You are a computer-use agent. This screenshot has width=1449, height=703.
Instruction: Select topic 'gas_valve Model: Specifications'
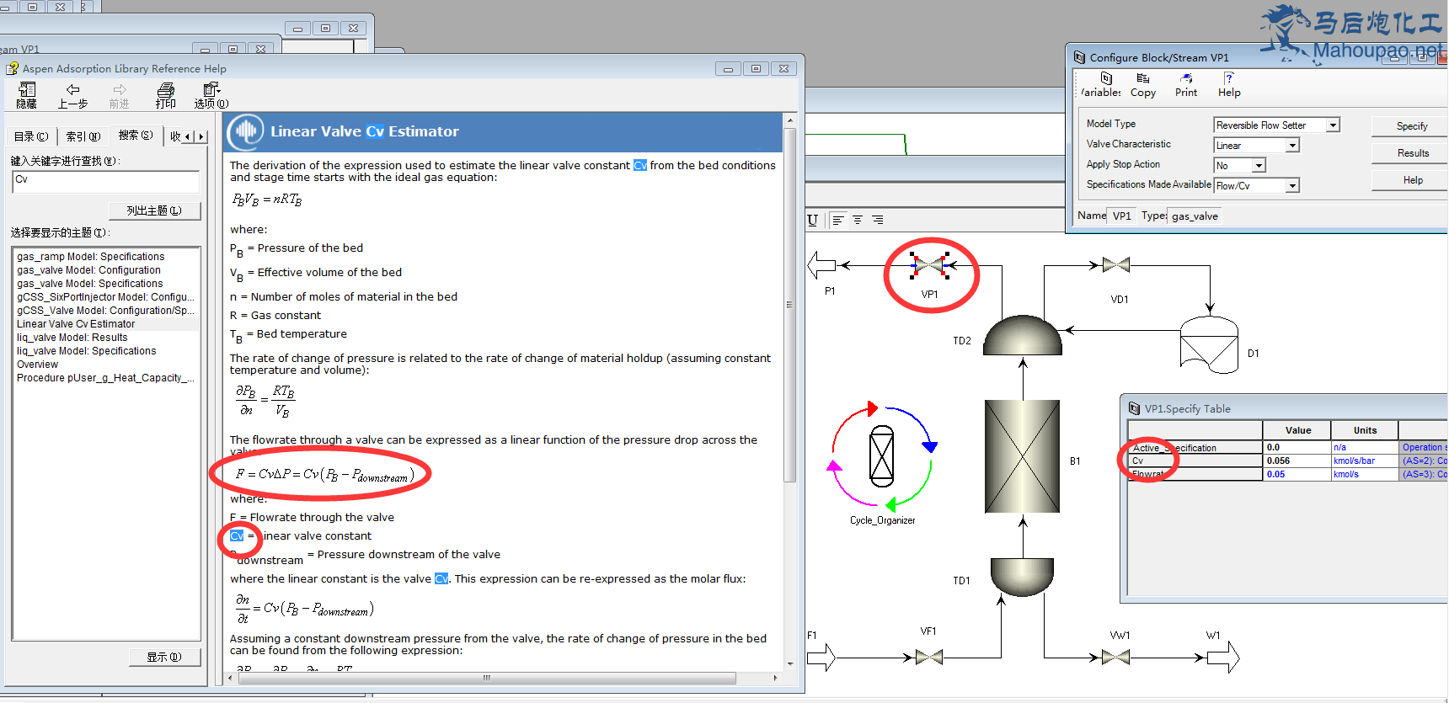(89, 284)
